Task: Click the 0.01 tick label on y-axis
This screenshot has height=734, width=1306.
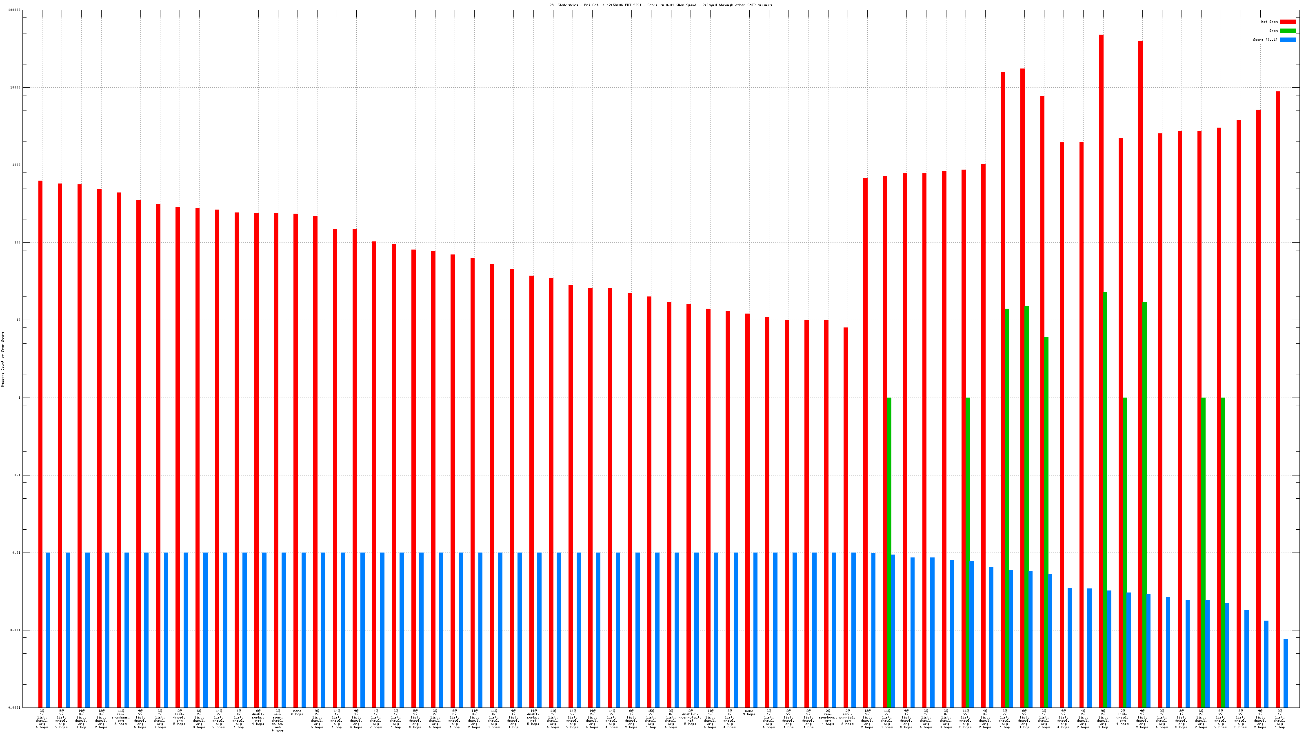Action: 17,553
